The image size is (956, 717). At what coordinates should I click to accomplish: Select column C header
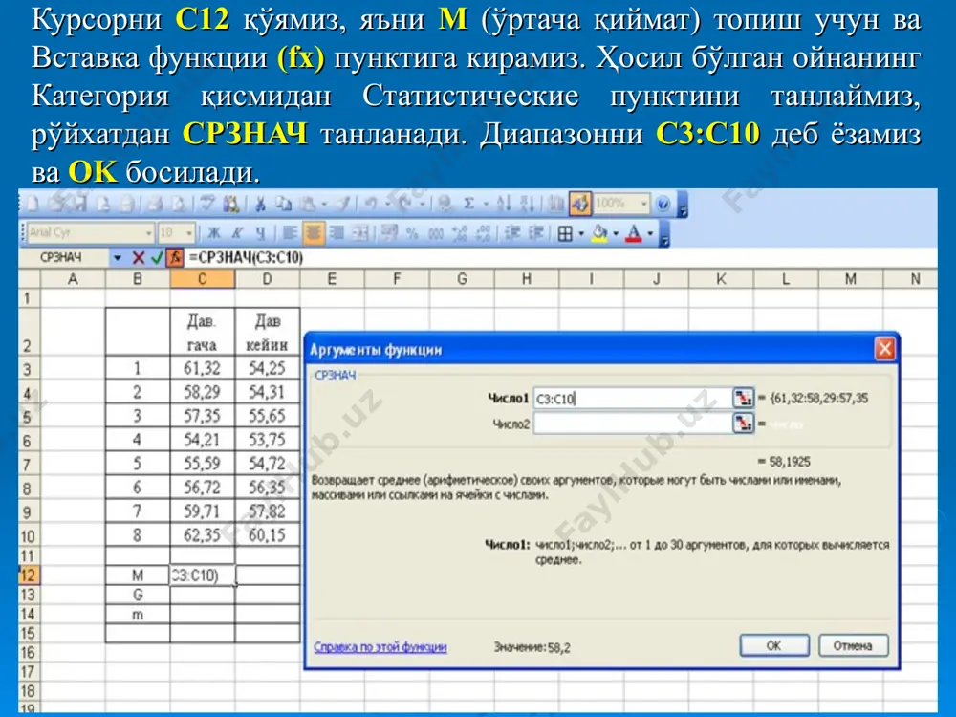203,278
